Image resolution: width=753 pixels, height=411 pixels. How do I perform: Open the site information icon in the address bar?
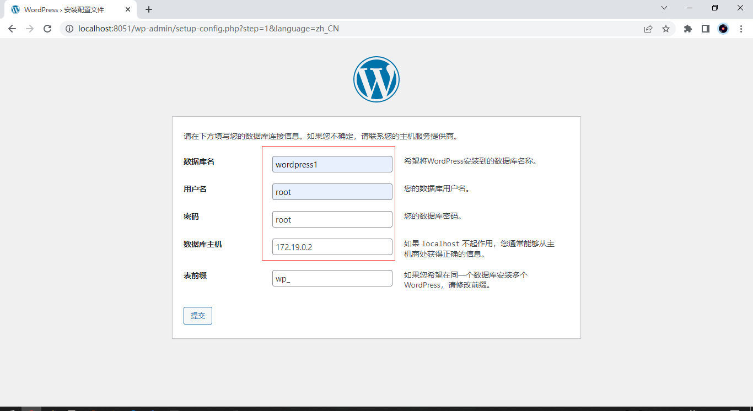click(69, 29)
